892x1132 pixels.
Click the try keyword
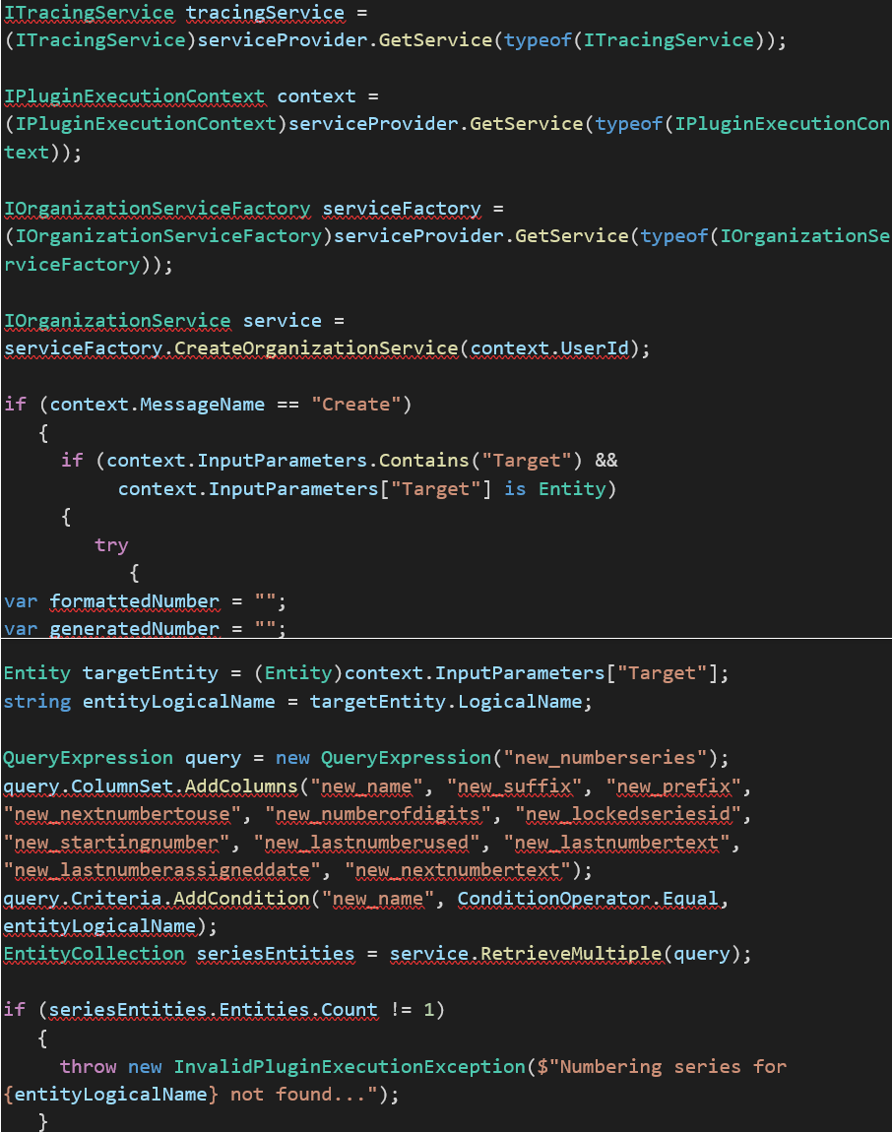[x=111, y=545]
